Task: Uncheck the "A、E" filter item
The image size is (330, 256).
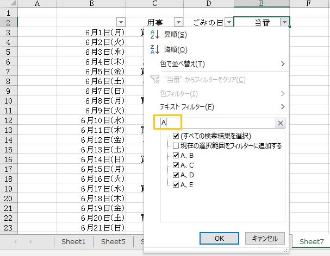Action: coord(176,184)
